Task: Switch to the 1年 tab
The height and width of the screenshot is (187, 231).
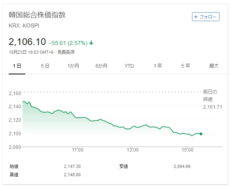Action: 158,66
